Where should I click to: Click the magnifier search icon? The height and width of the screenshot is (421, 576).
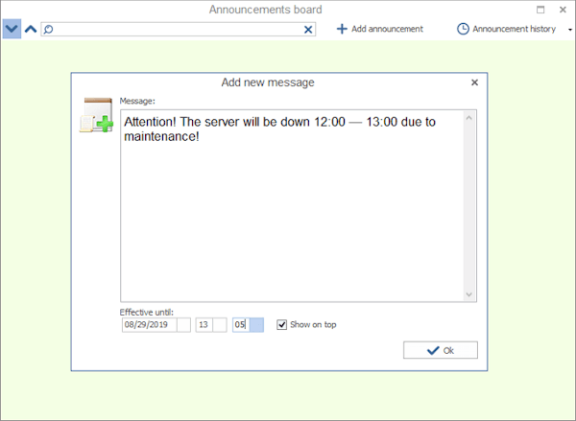click(x=49, y=30)
